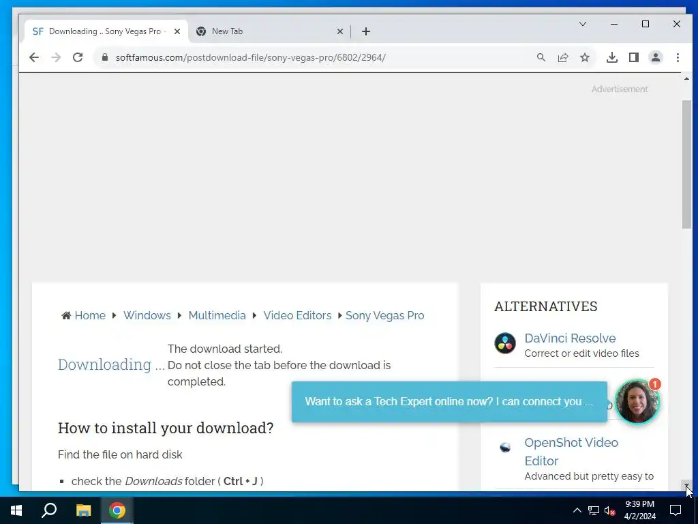Click scrollbar down arrow
Screen dimensions: 698x524
pos(686,485)
